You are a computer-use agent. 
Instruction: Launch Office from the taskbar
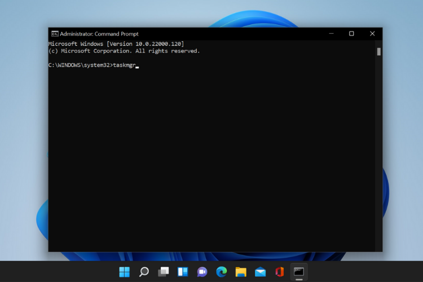280,272
